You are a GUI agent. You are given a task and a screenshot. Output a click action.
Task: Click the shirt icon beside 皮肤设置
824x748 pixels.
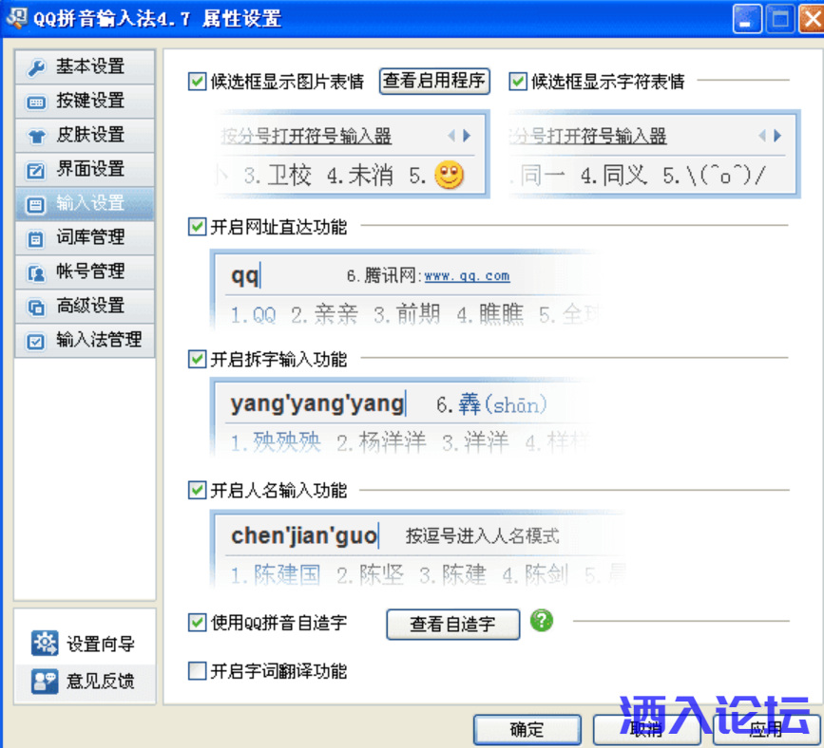[36, 137]
